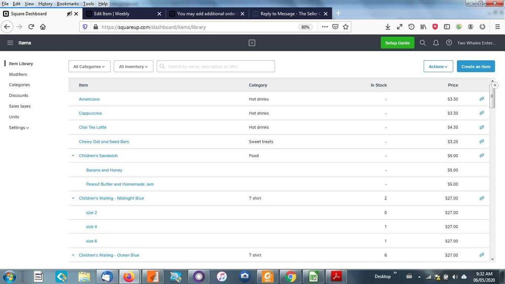
Task: Bookmark this page with the star icon
Action: point(346,27)
